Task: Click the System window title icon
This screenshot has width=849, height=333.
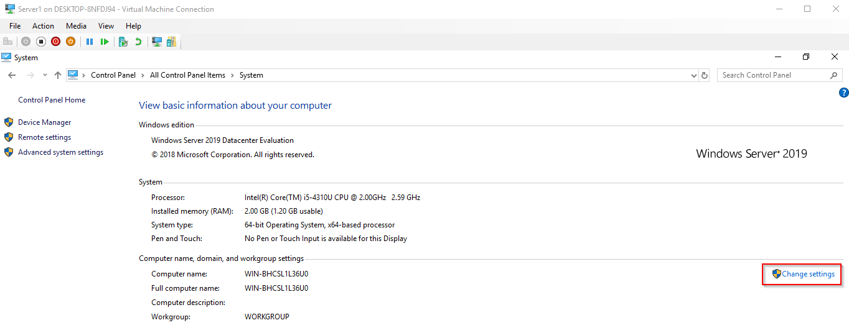Action: (x=6, y=57)
